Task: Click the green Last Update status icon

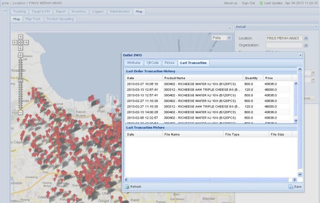Action: pyautogui.click(x=261, y=3)
